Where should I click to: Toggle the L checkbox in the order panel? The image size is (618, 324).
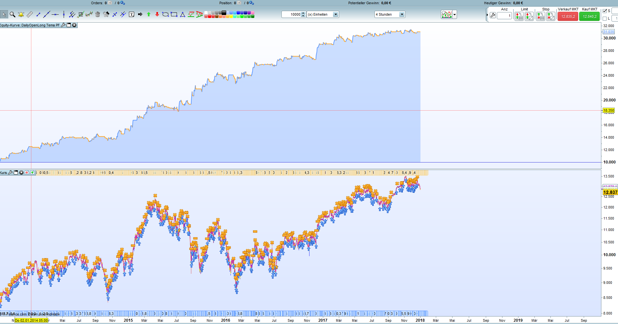(605, 19)
